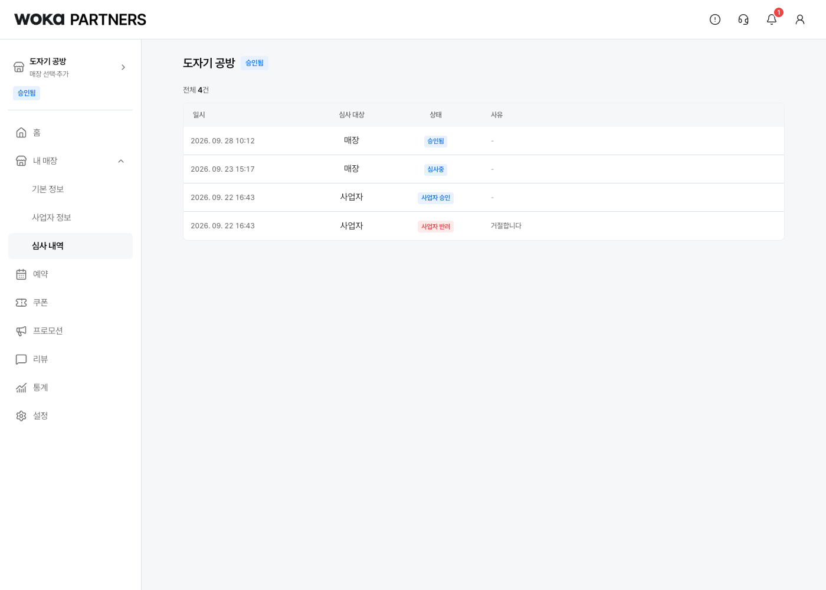The height and width of the screenshot is (590, 826).
Task: Click the 쿠폰 ticket icon
Action: (x=21, y=303)
